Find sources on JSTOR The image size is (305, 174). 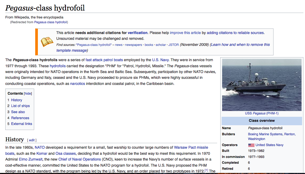coord(173,45)
